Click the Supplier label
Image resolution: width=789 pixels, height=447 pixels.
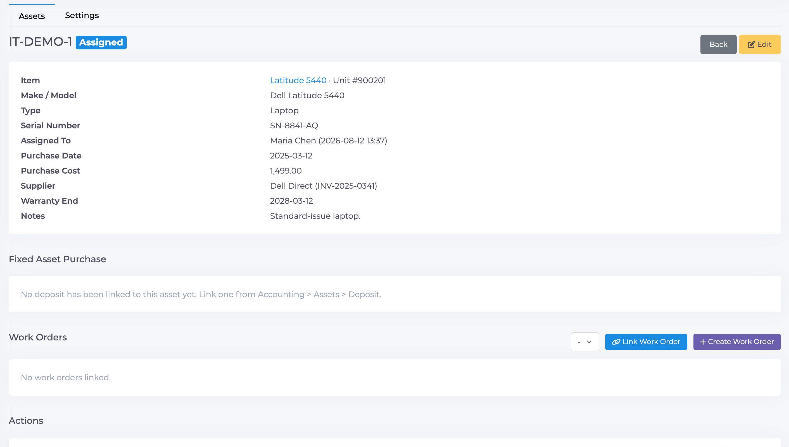[x=38, y=186]
